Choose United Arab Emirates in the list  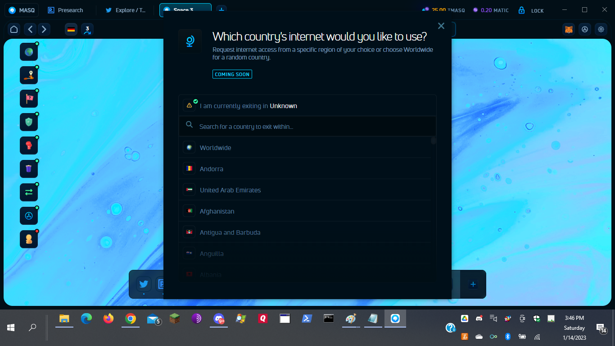point(305,190)
